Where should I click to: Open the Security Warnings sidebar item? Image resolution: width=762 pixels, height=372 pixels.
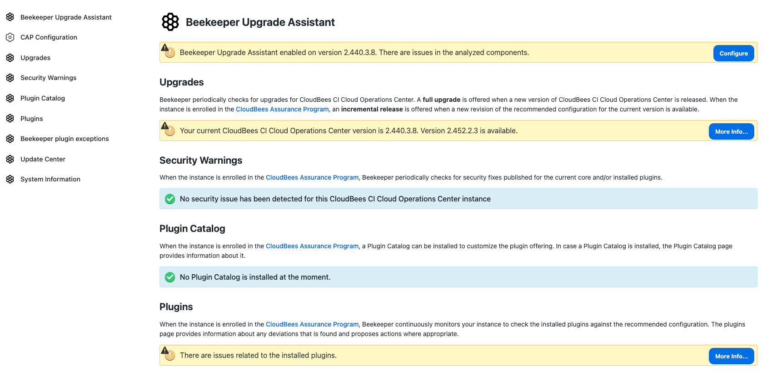(48, 78)
